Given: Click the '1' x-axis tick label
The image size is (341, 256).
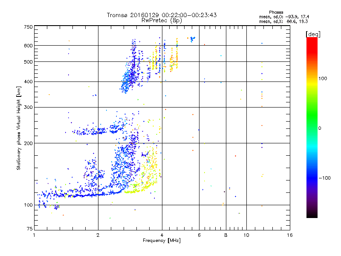Looking at the screenshot, I should tap(34, 235).
